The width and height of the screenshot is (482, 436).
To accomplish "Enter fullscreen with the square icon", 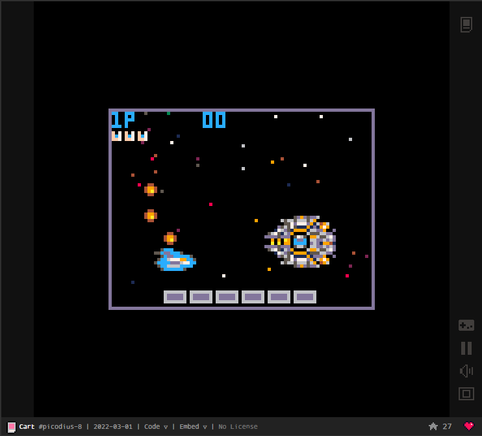I will (466, 394).
